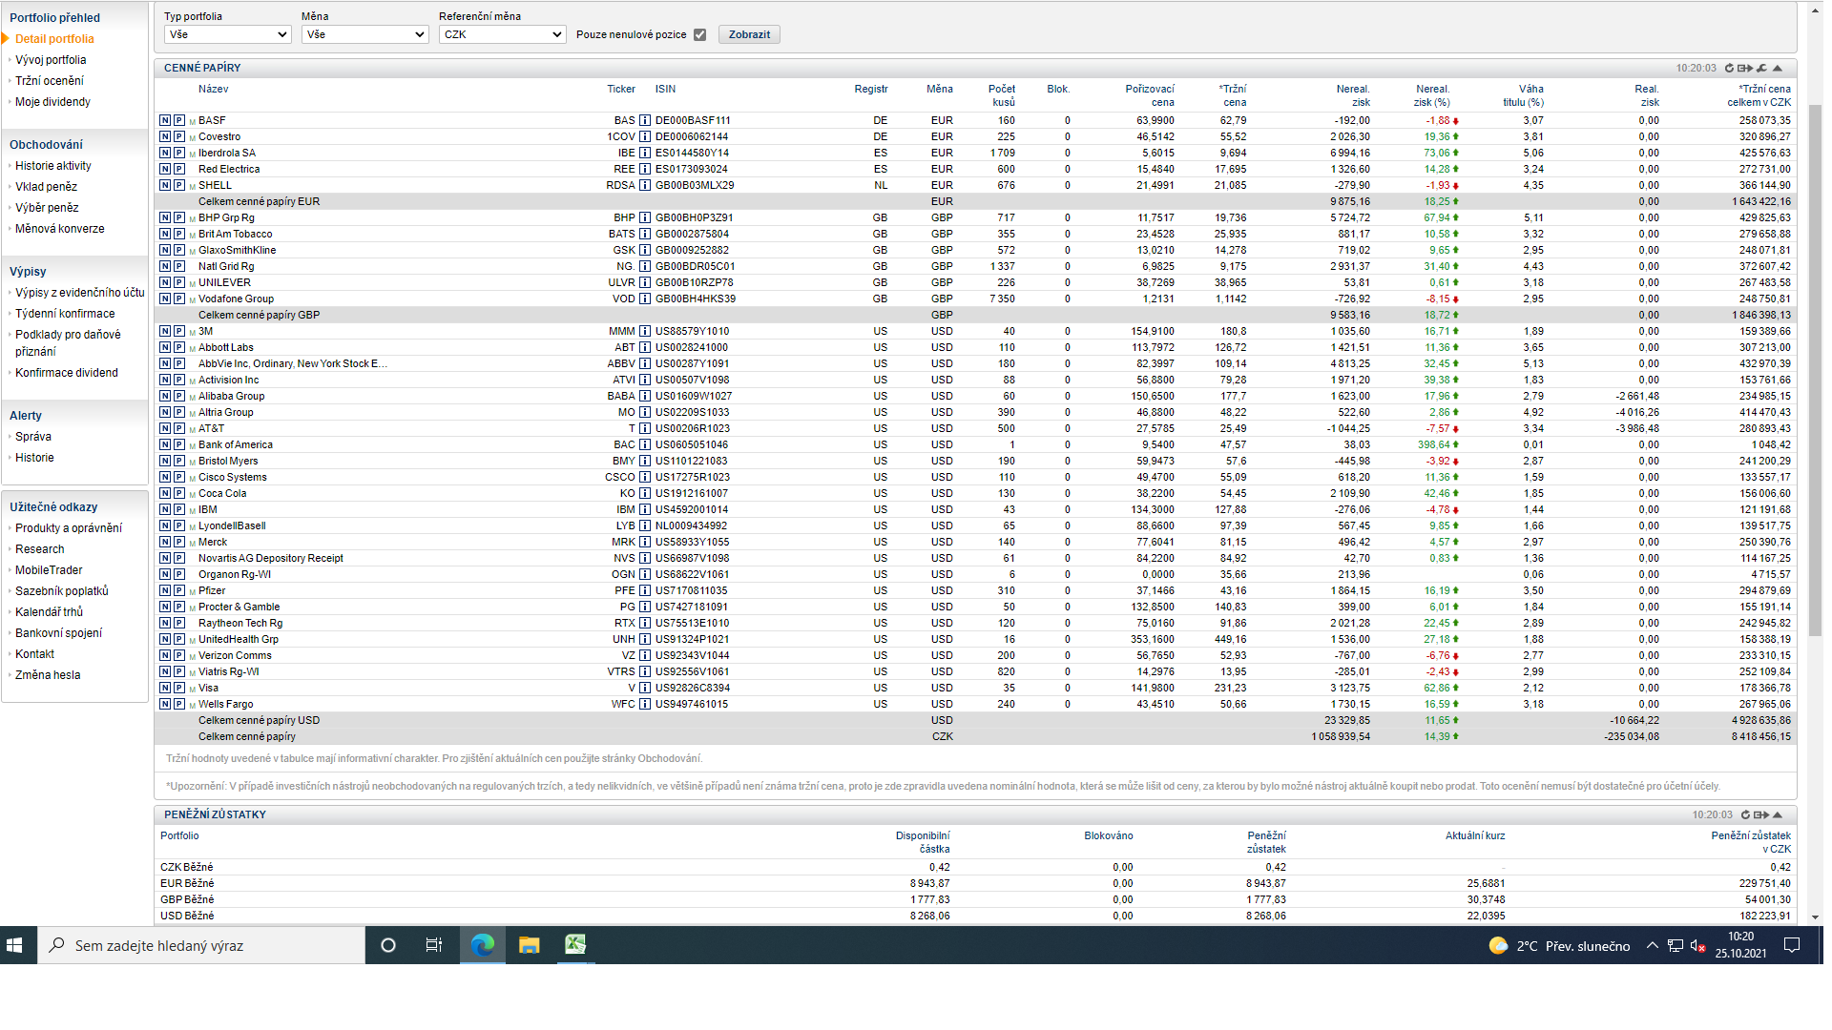Click the info icon for Visa
This screenshot has width=1832, height=1030.
click(x=645, y=689)
